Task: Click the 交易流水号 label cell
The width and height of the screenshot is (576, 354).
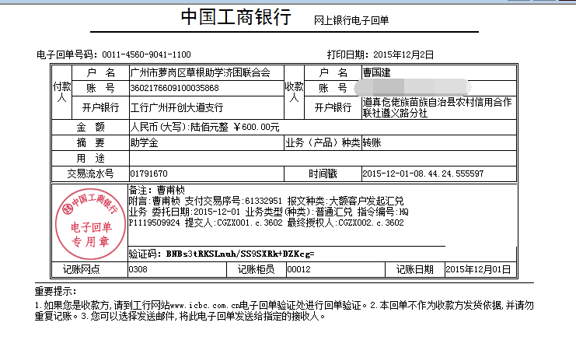Action: 90,173
